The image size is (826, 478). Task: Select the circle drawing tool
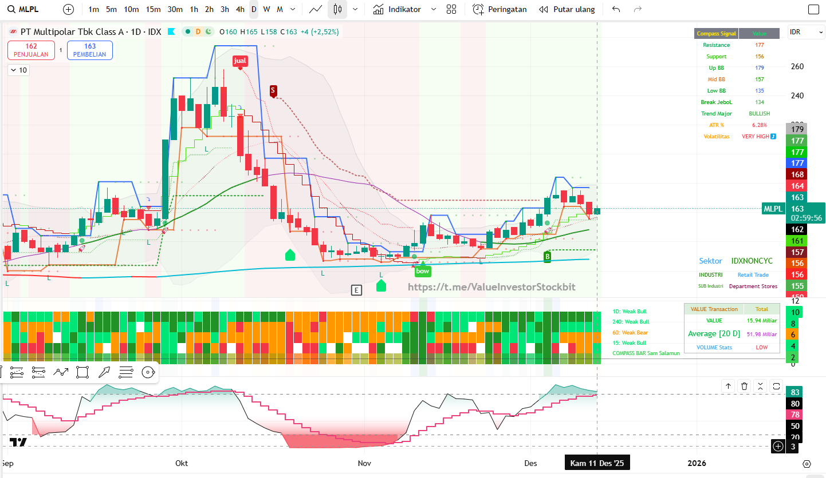tap(148, 373)
